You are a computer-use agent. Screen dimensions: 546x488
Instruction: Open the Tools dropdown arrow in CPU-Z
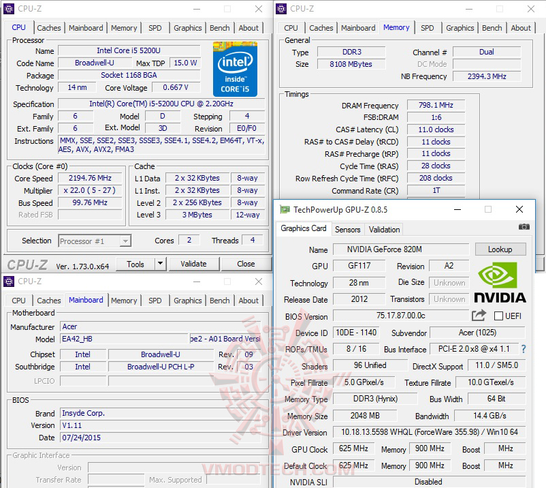[160, 264]
